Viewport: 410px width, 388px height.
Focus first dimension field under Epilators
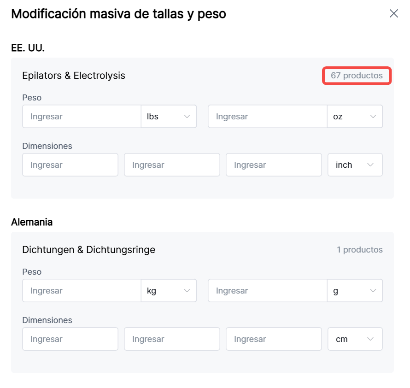(x=70, y=165)
